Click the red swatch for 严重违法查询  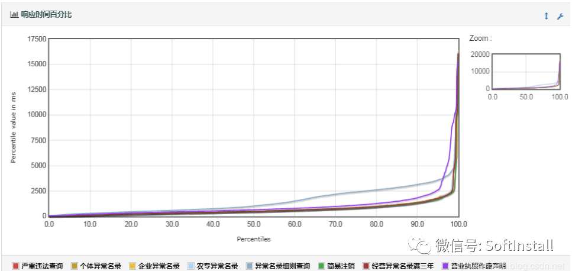click(x=15, y=266)
